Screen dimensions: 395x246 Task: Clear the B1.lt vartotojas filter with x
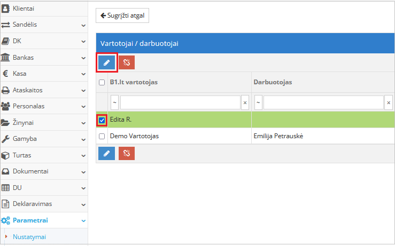[x=245, y=102]
